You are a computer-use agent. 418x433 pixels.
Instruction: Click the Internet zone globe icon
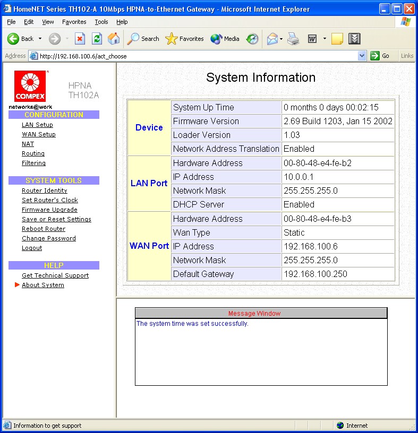[x=340, y=425]
